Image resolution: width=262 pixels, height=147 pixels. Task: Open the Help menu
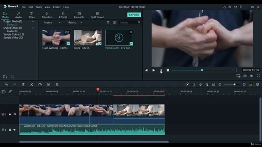[x=66, y=7]
